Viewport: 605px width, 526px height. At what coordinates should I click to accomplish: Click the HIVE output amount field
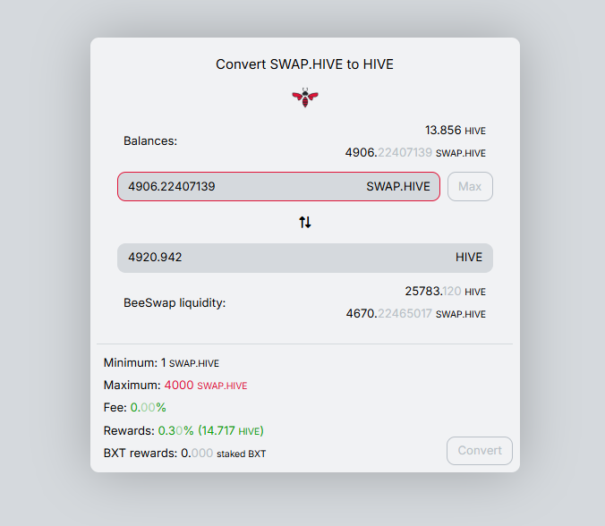[305, 258]
